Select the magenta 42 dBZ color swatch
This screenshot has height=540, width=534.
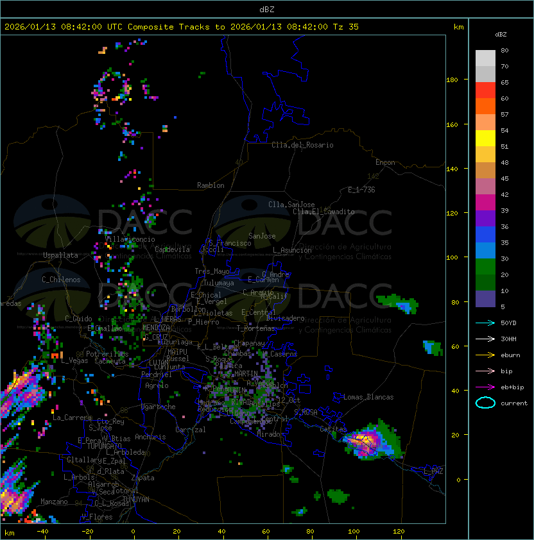(485, 203)
